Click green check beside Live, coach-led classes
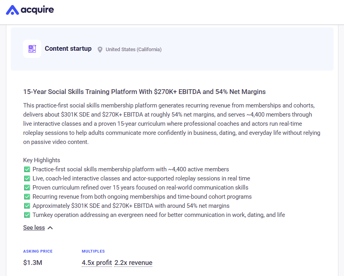Screen dimensions: 344x276 pyautogui.click(x=27, y=178)
